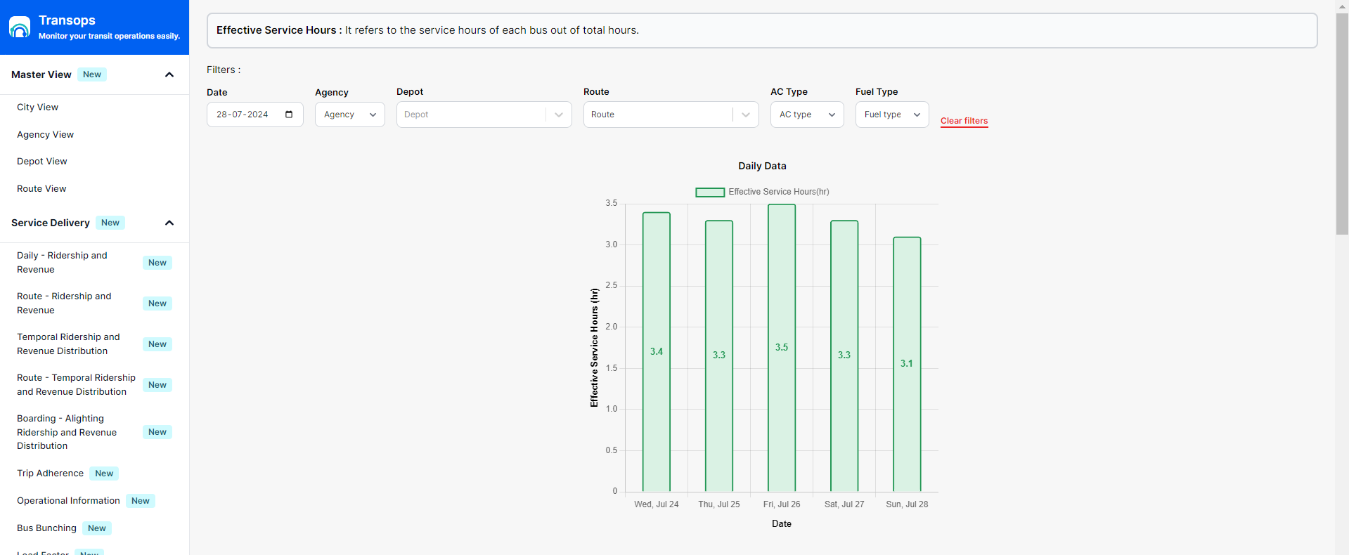Click the page vertical scrollbar
The width and height of the screenshot is (1349, 555).
(1342, 124)
